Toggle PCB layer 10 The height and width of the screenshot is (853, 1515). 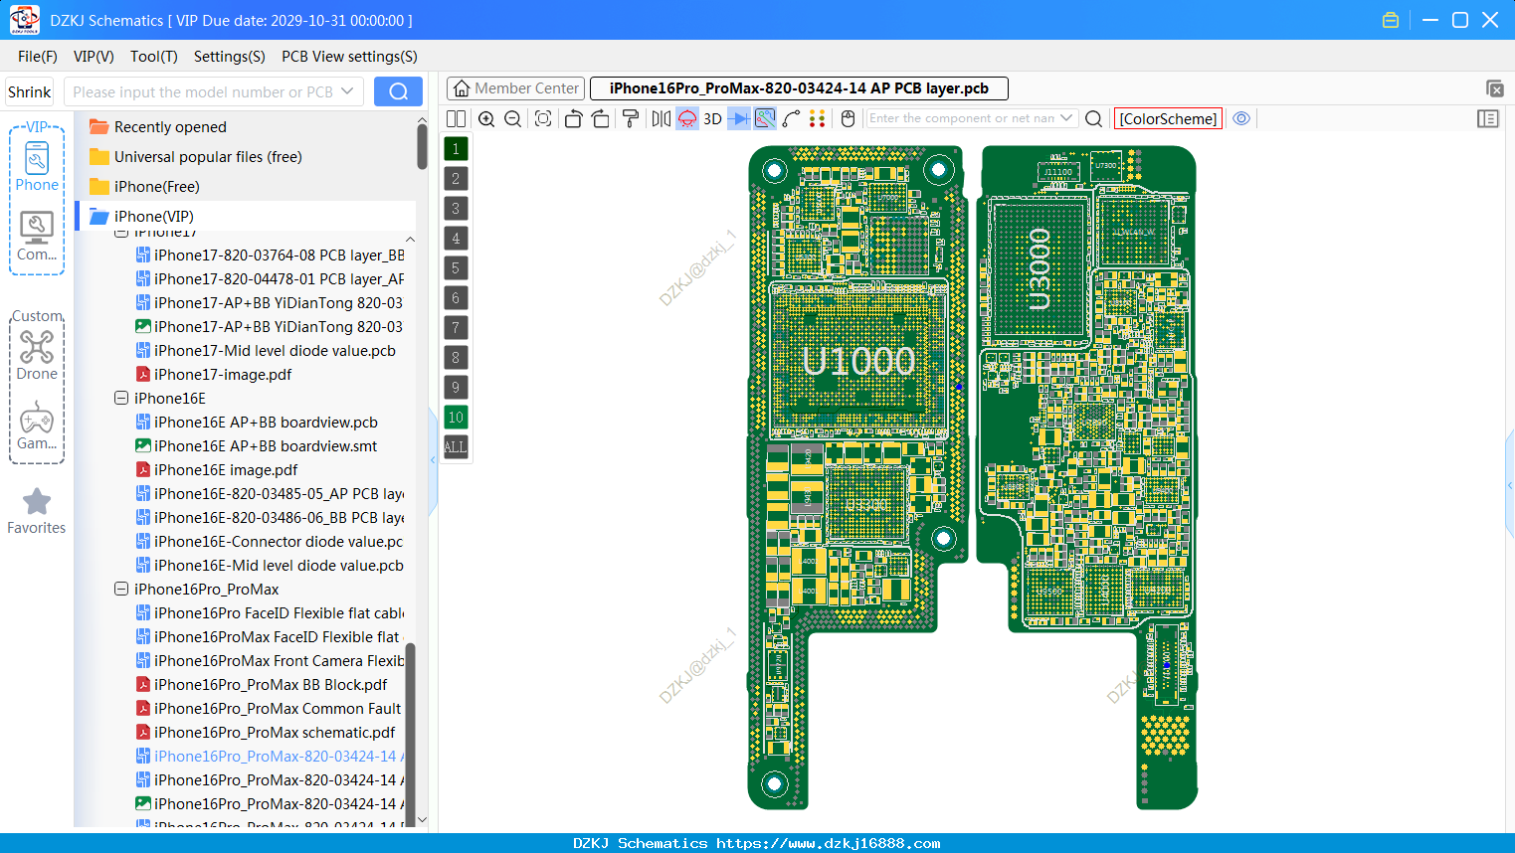coord(456,418)
